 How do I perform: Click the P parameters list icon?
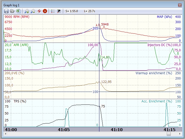pyautogui.click(x=59, y=11)
